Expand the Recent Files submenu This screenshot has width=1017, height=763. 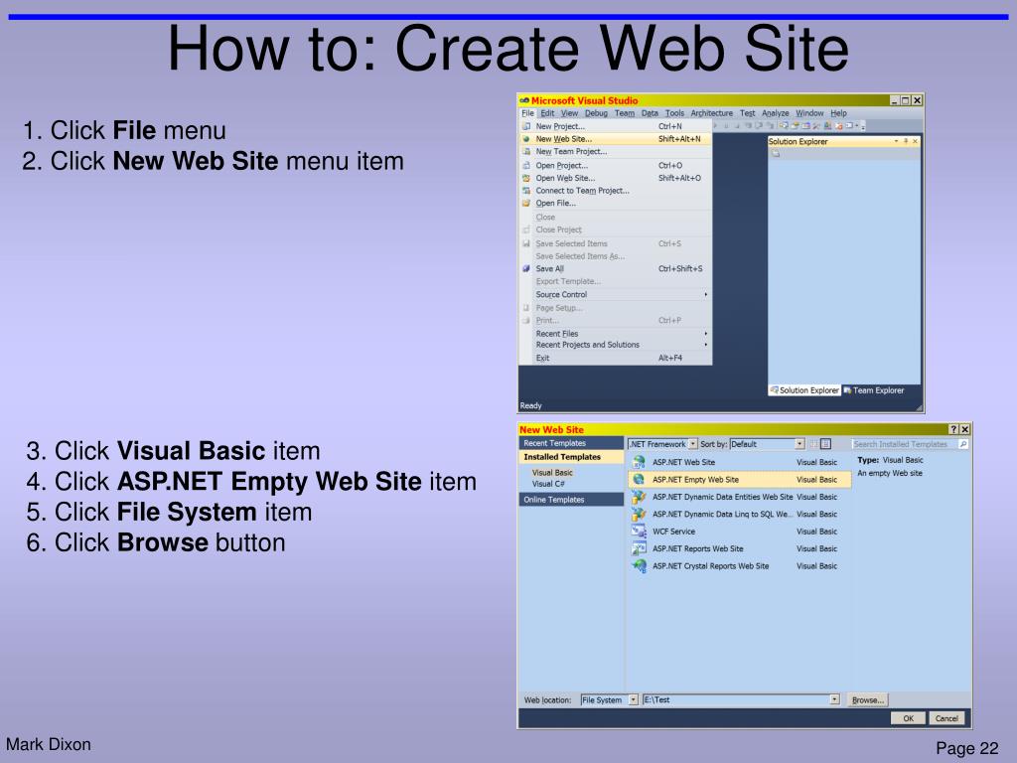706,334
